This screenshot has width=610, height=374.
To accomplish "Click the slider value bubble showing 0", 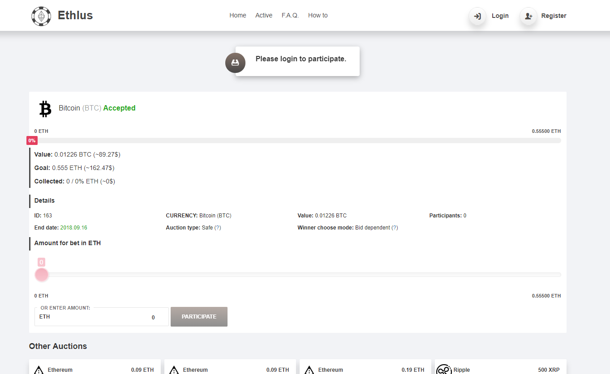I will tap(41, 262).
